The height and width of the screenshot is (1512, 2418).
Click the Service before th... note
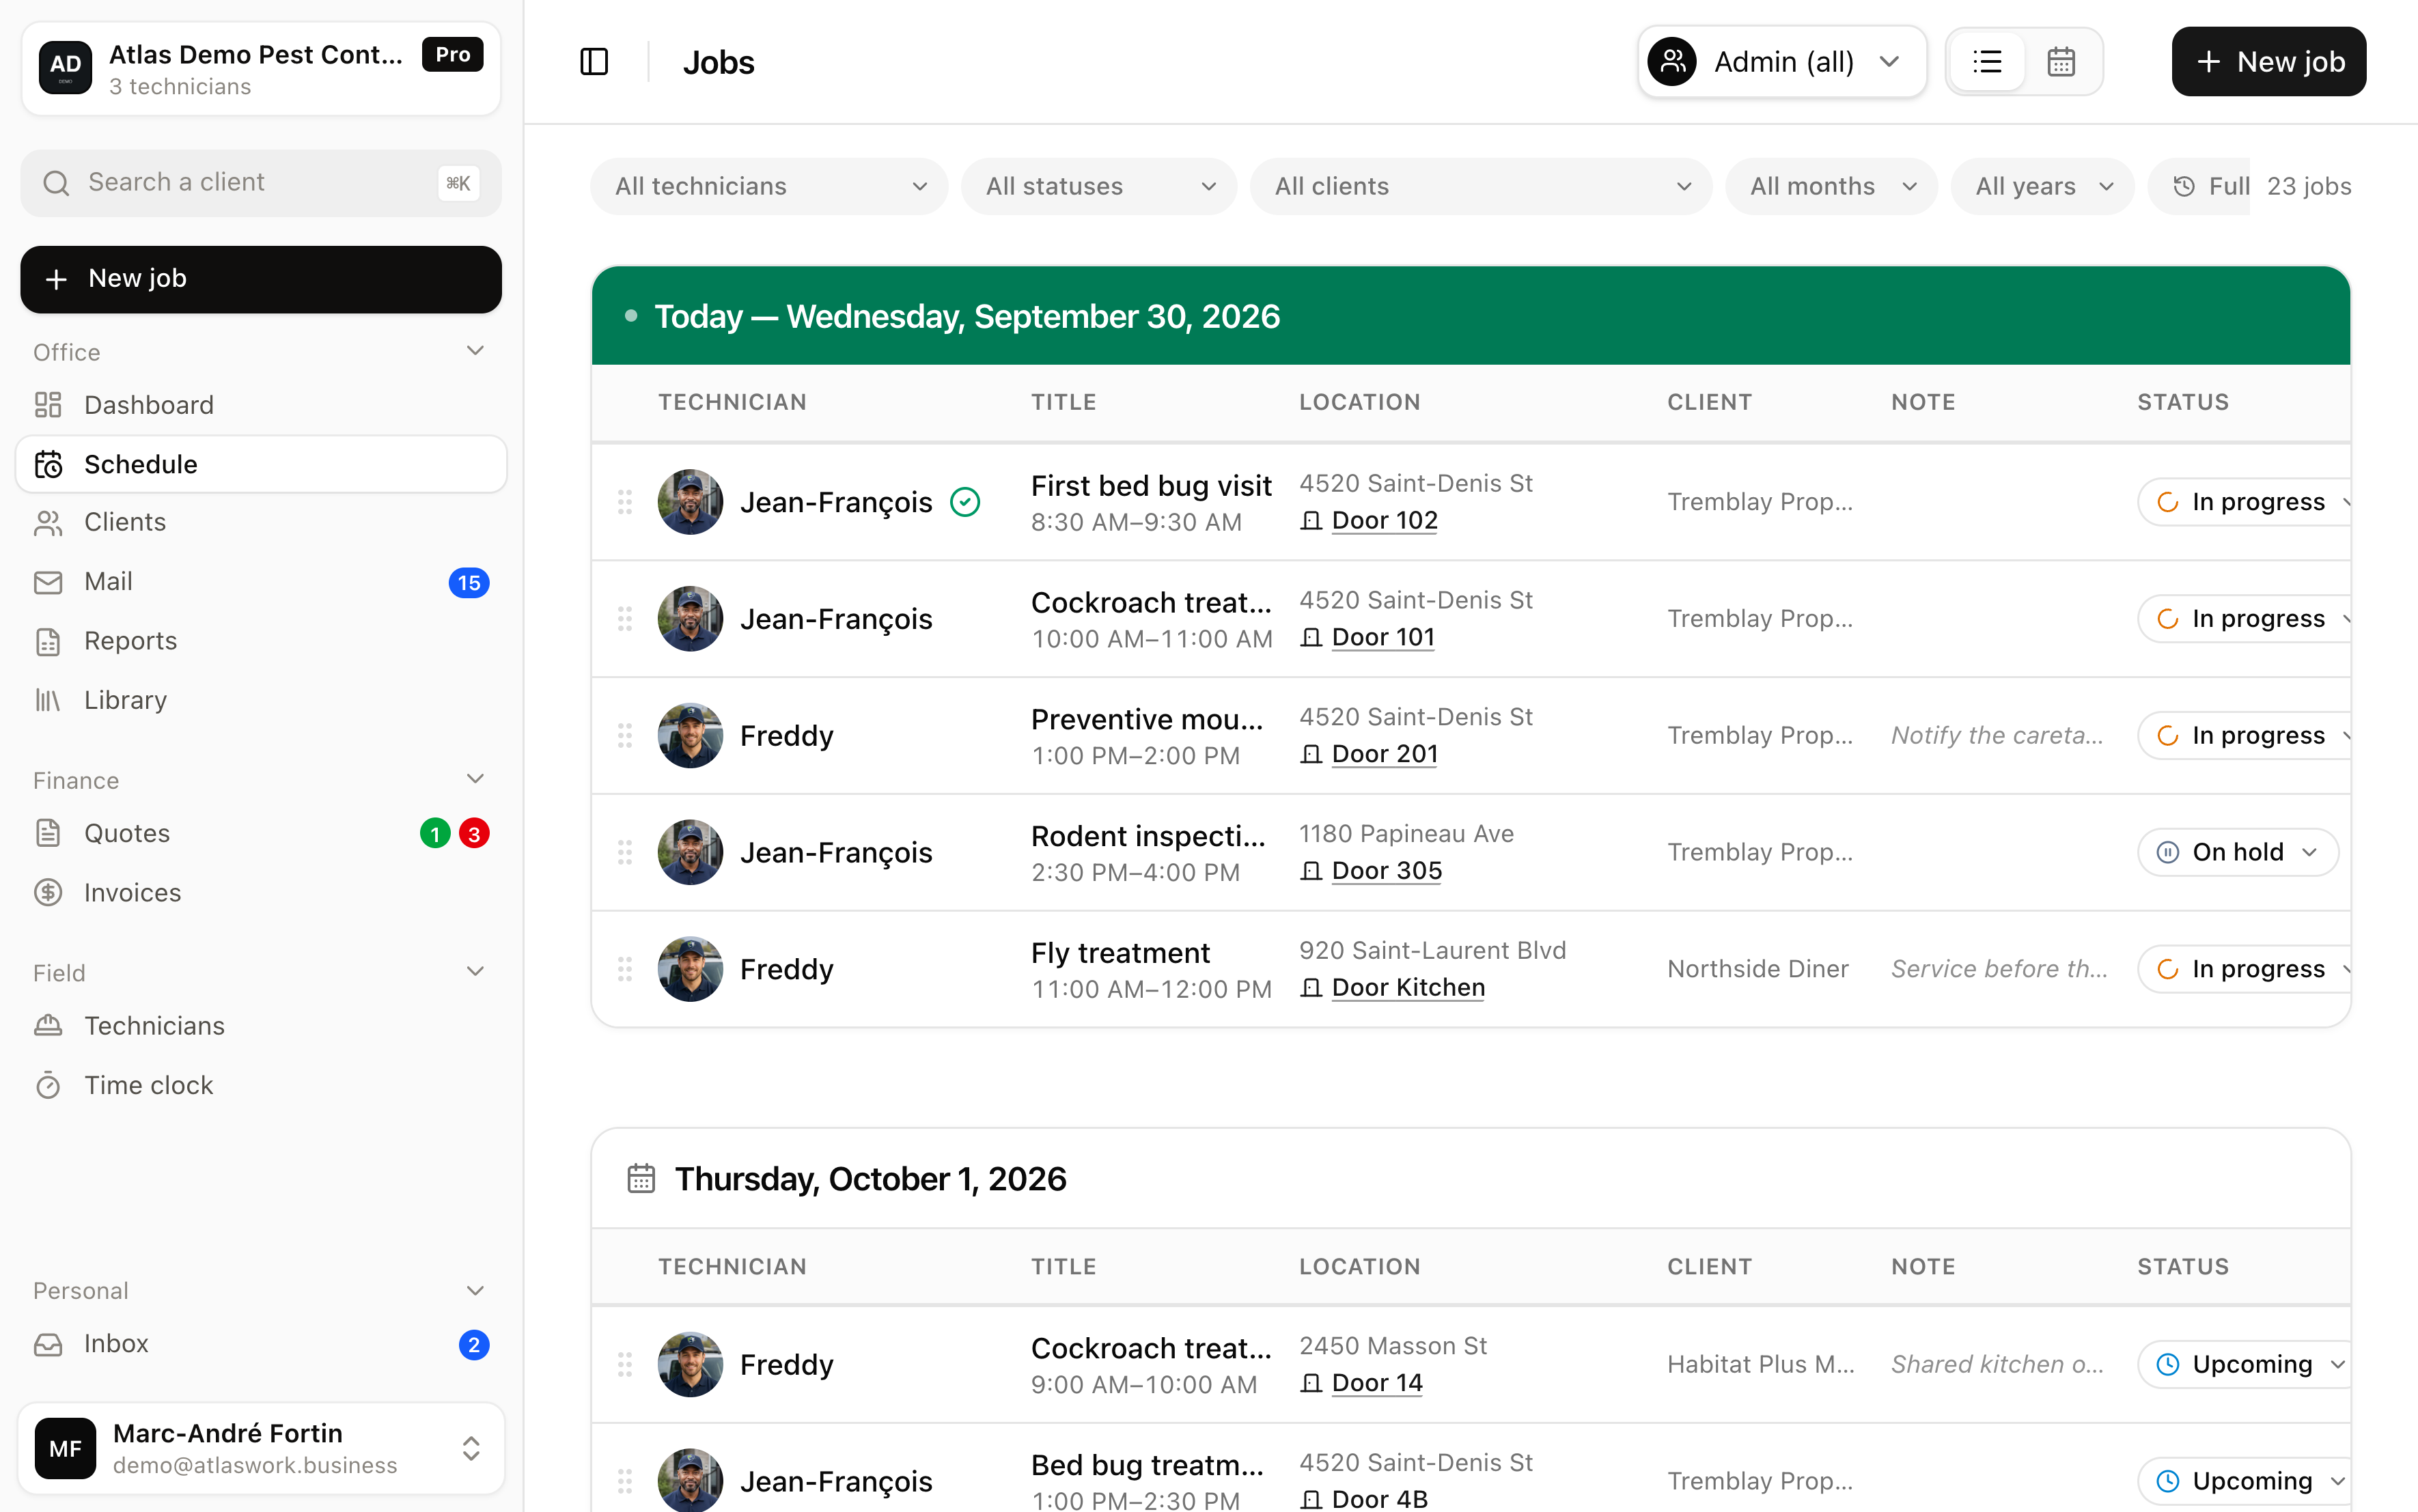pyautogui.click(x=1999, y=969)
